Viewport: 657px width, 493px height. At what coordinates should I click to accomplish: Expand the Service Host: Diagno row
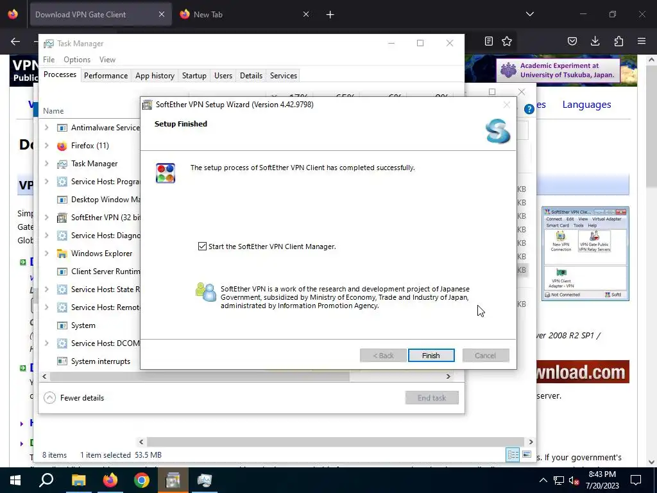46,235
